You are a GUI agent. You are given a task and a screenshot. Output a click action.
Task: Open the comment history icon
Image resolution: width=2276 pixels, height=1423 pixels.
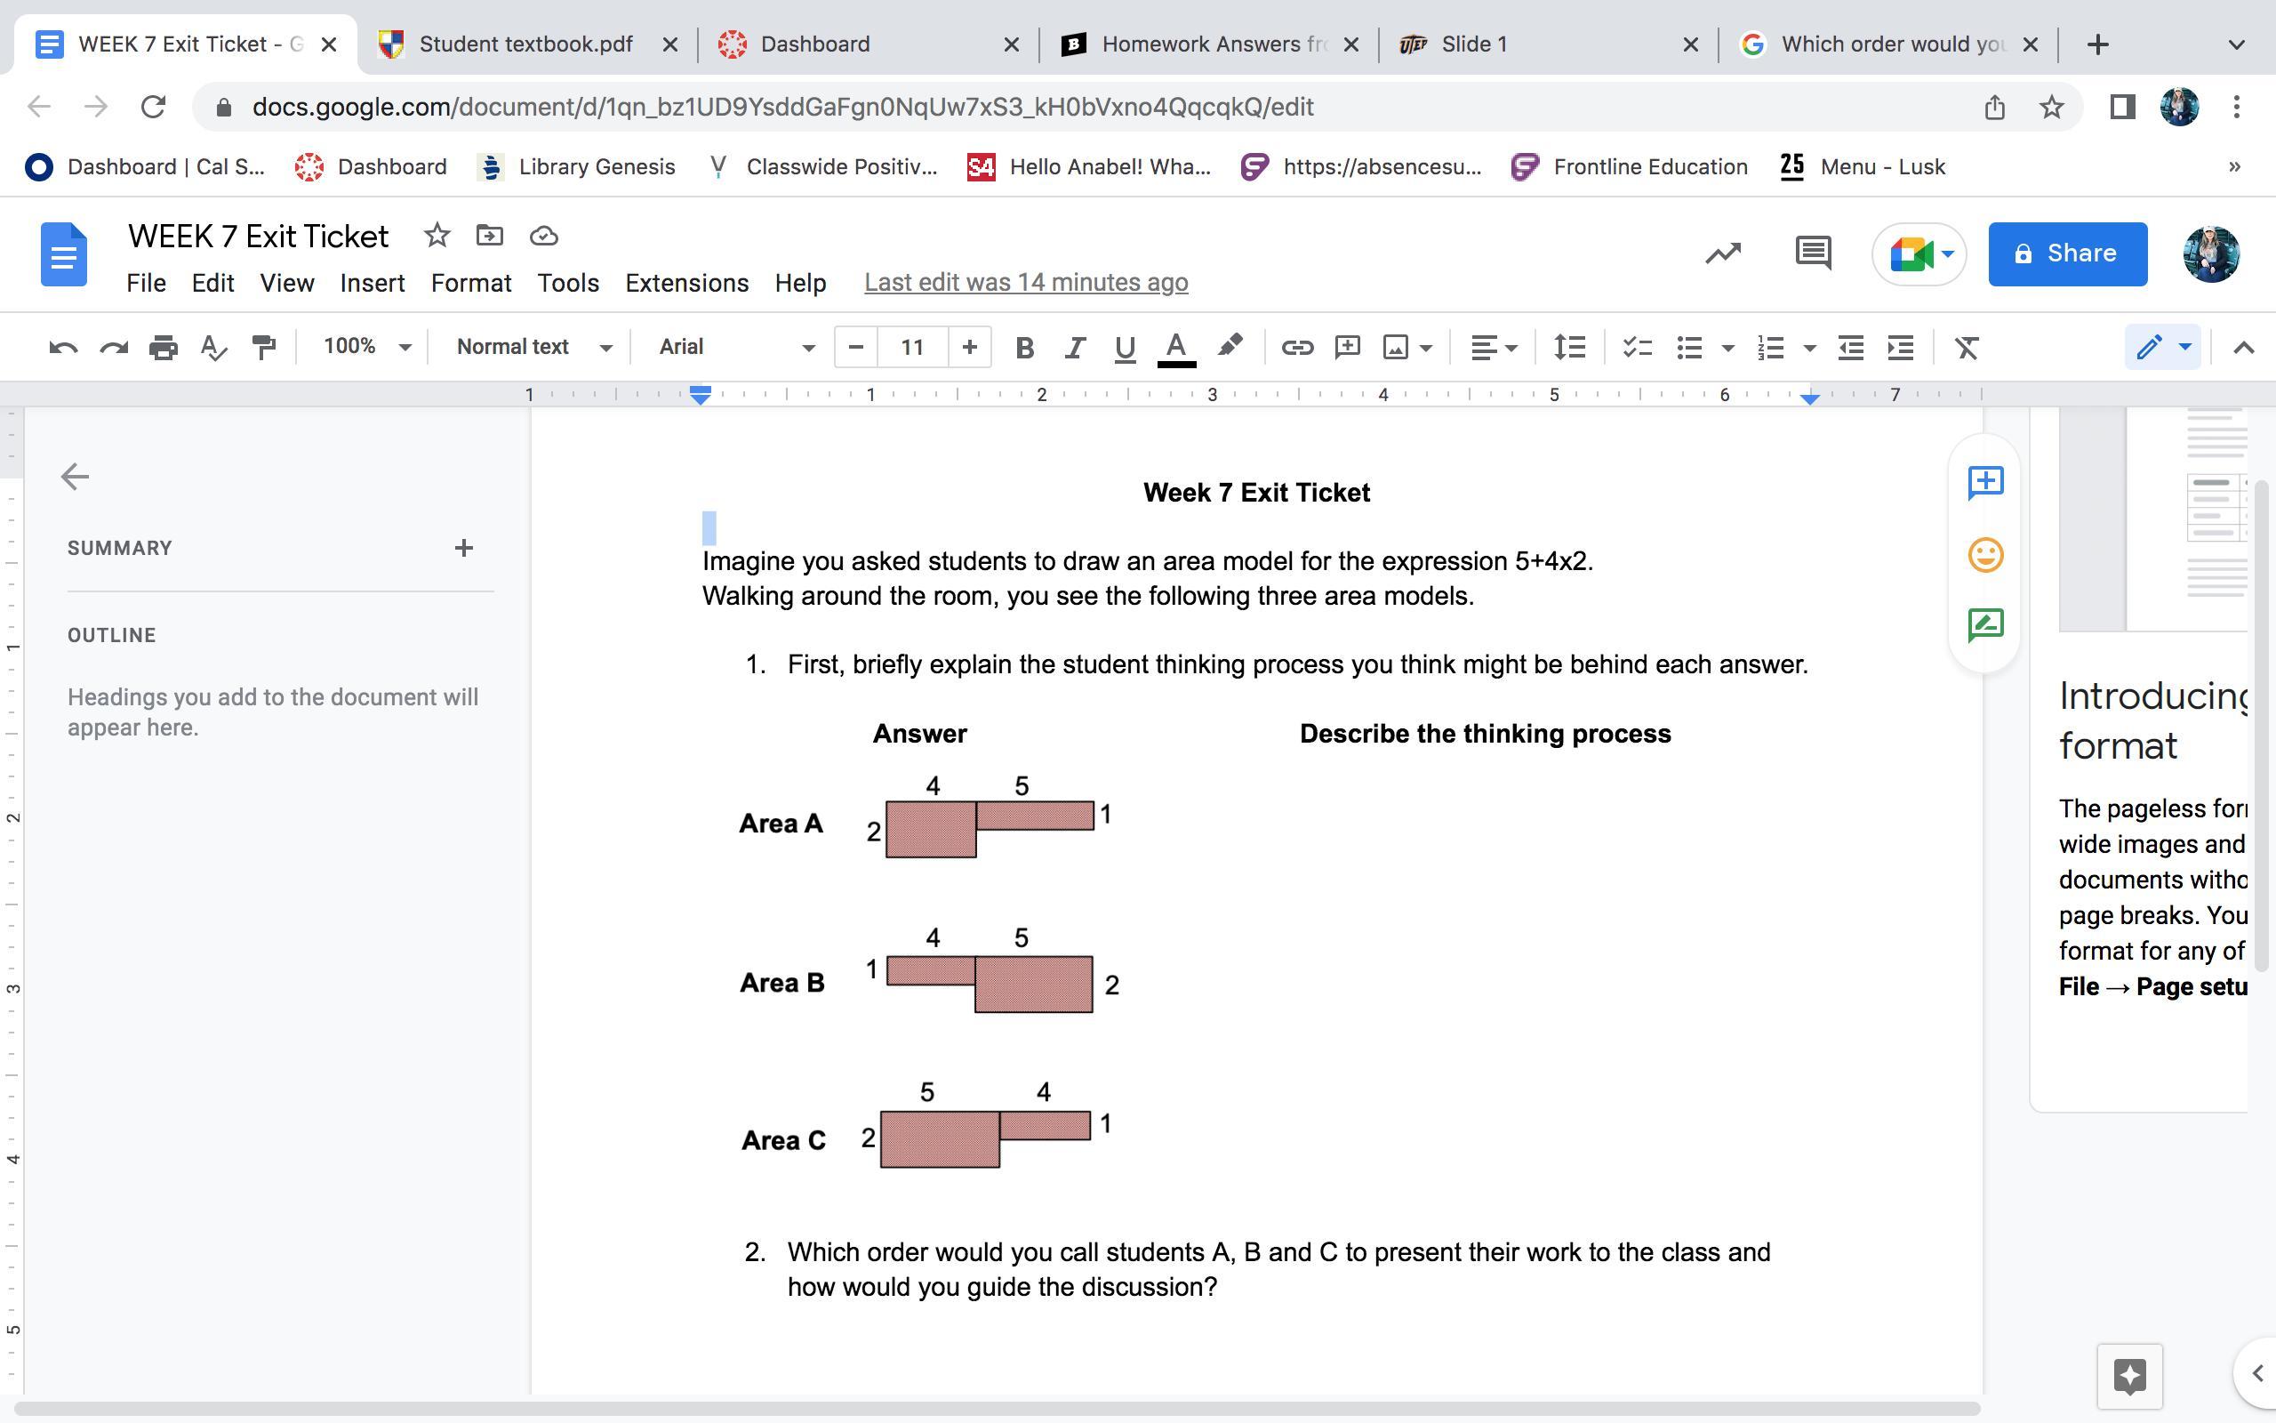(1812, 253)
